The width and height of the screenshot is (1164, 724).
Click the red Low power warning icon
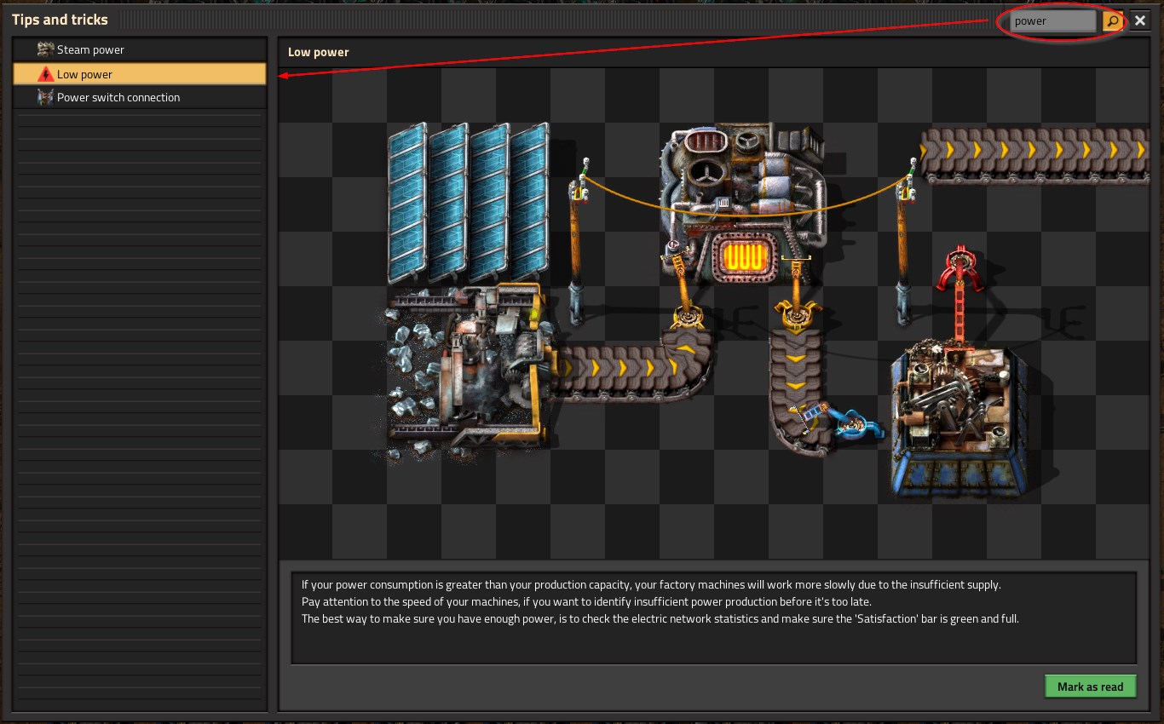tap(46, 74)
